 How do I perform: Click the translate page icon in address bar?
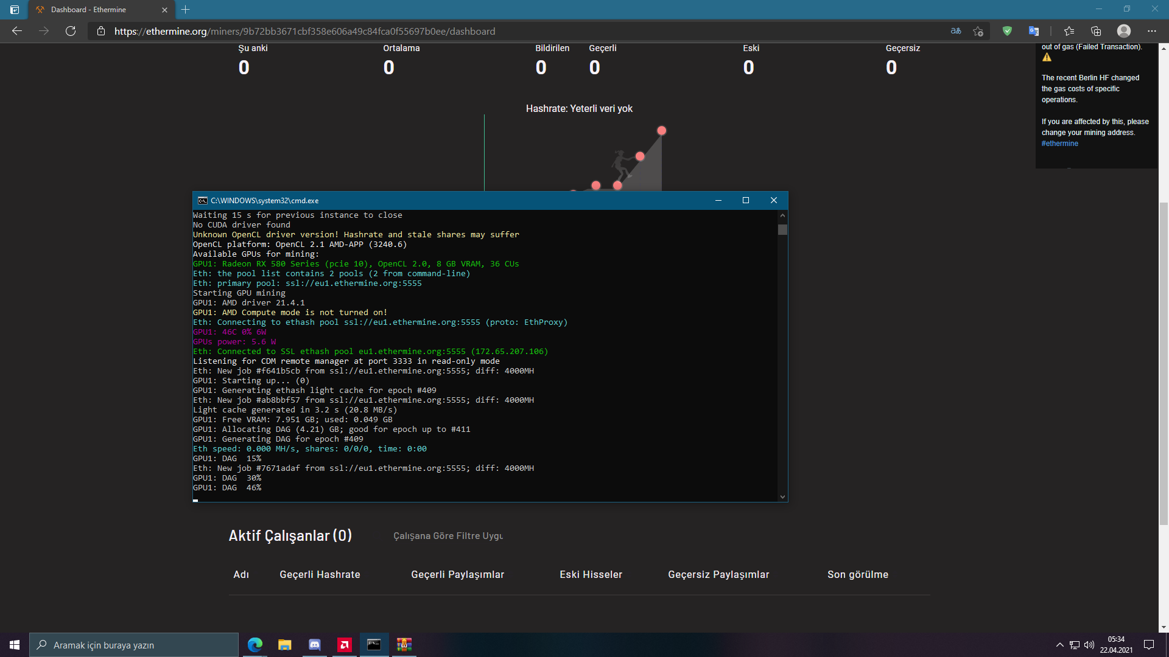point(956,31)
